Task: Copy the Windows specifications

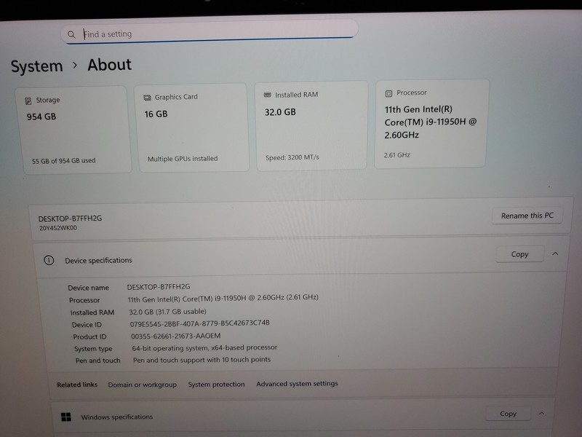Action: (x=508, y=414)
